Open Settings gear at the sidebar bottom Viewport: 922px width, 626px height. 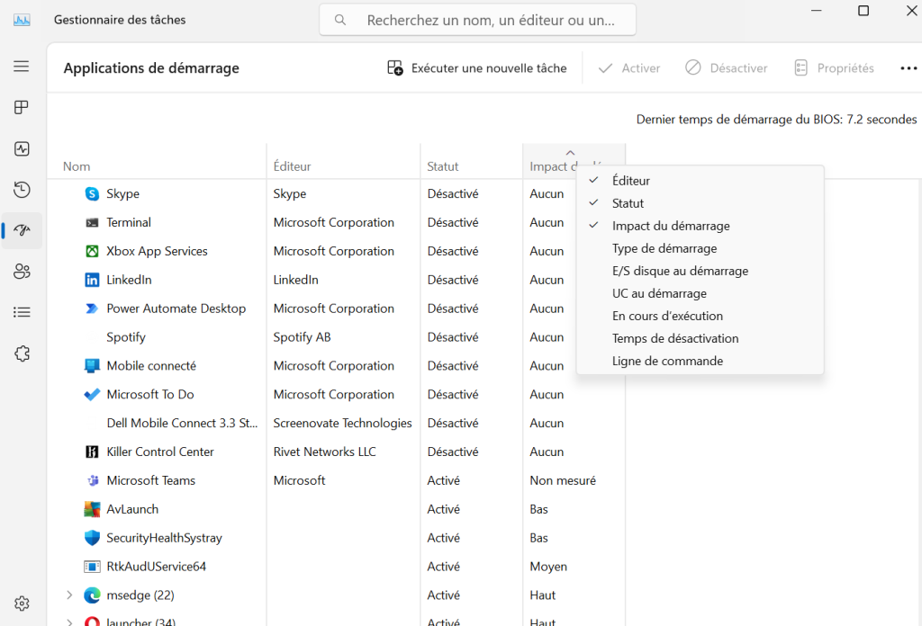(x=22, y=604)
